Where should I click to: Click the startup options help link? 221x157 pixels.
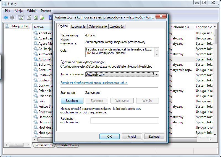point(94,83)
